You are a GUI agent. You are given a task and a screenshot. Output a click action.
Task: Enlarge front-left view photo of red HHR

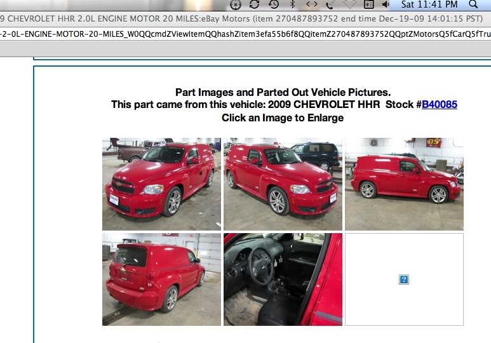[x=161, y=184]
